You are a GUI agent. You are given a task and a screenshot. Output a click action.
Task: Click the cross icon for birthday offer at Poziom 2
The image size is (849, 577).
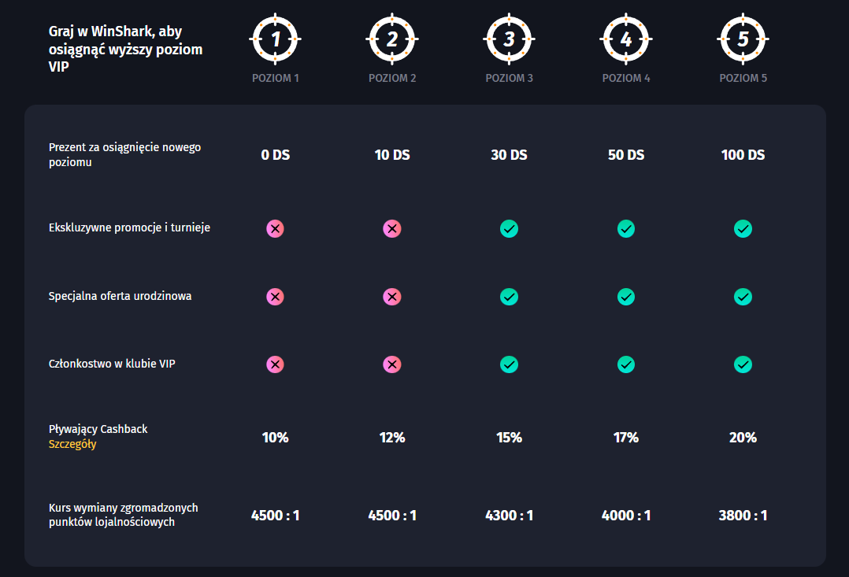click(x=392, y=297)
